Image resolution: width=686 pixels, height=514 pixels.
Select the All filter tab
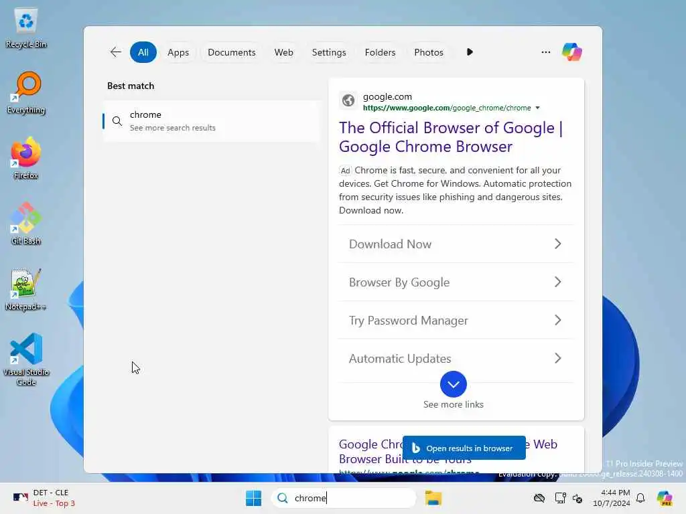tap(143, 52)
